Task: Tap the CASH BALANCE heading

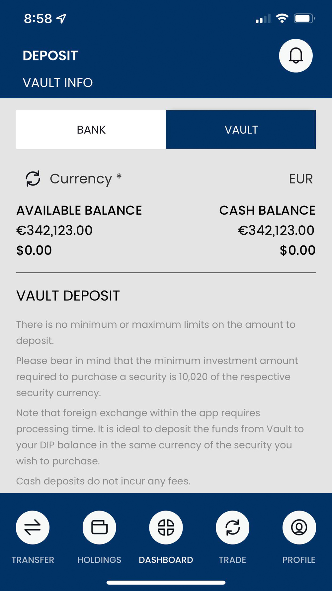Action: click(x=267, y=210)
